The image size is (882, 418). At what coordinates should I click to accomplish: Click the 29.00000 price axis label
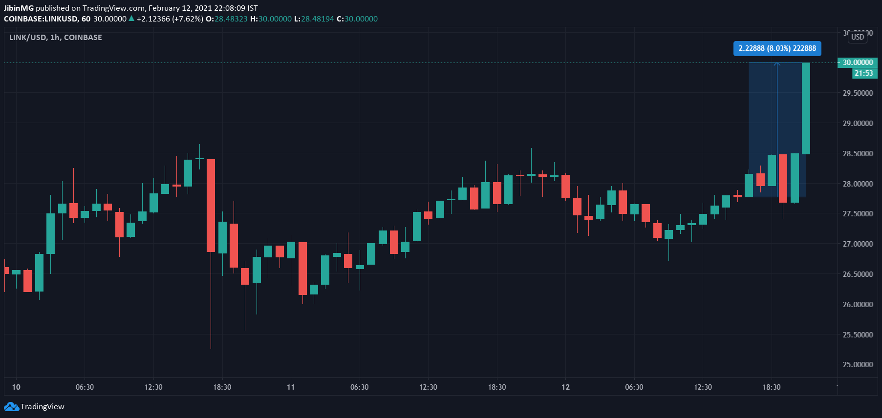point(858,124)
